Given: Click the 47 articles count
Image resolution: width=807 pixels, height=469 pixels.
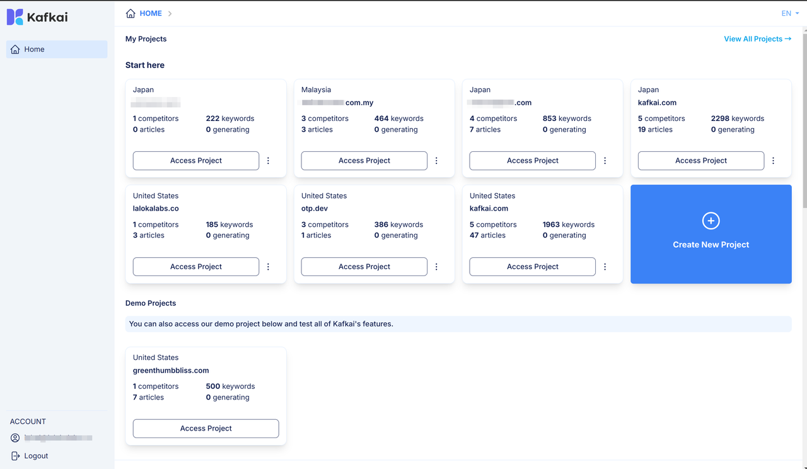Looking at the screenshot, I should 487,235.
